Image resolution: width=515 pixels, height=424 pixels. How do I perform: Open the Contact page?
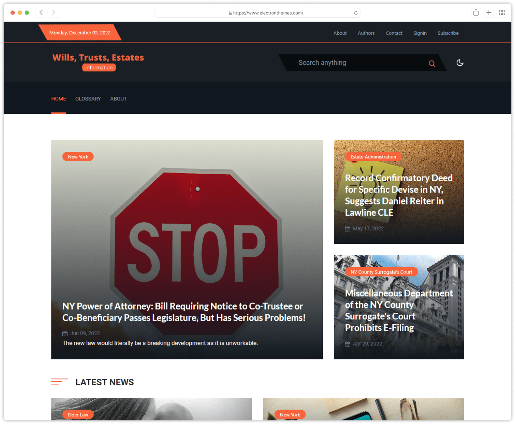point(394,33)
